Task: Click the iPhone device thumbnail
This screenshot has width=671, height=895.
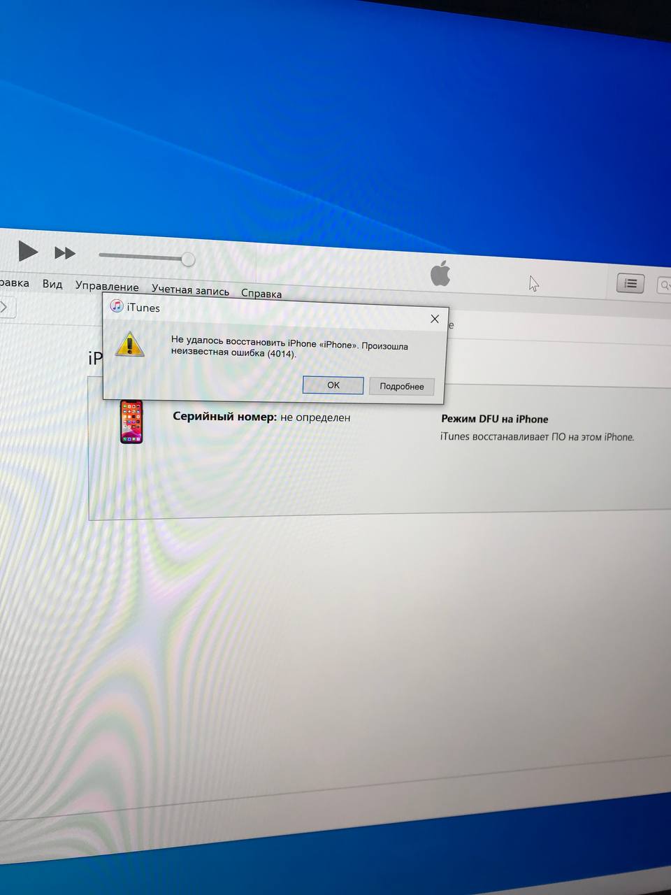Action: (131, 422)
